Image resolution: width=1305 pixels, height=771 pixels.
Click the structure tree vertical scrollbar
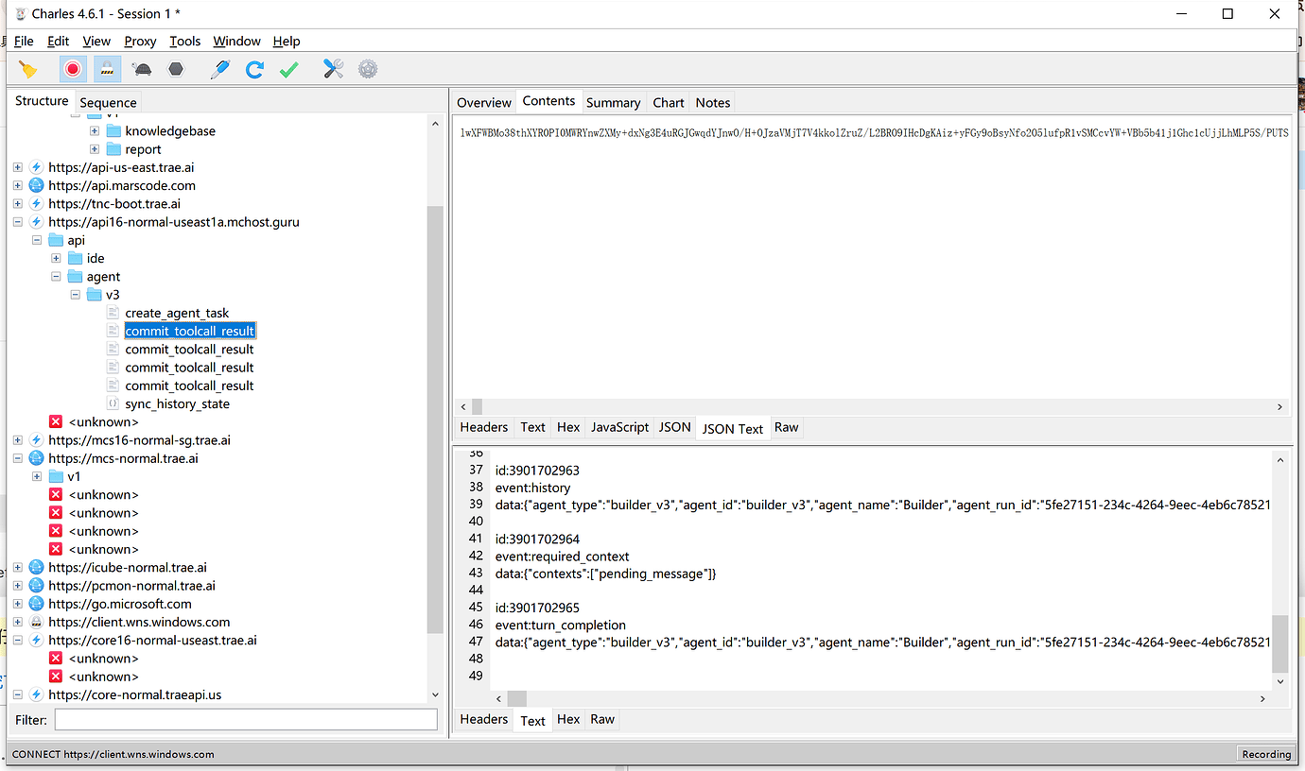435,420
